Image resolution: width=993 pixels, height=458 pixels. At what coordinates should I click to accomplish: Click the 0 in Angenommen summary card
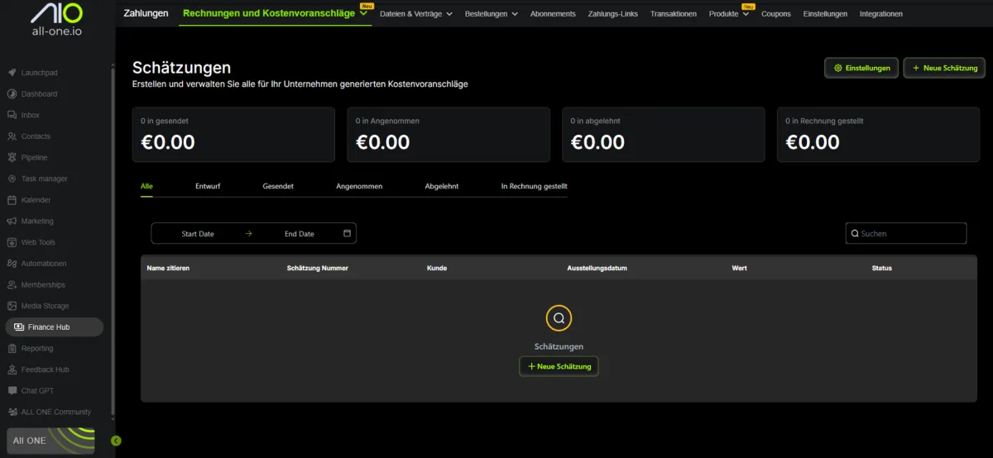coord(449,134)
